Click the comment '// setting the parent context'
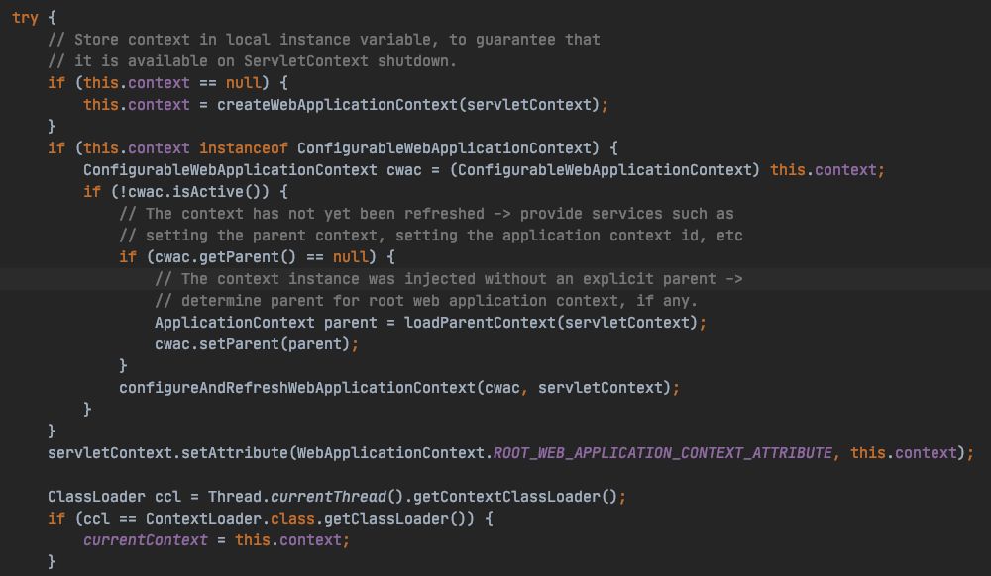 pyautogui.click(x=430, y=236)
